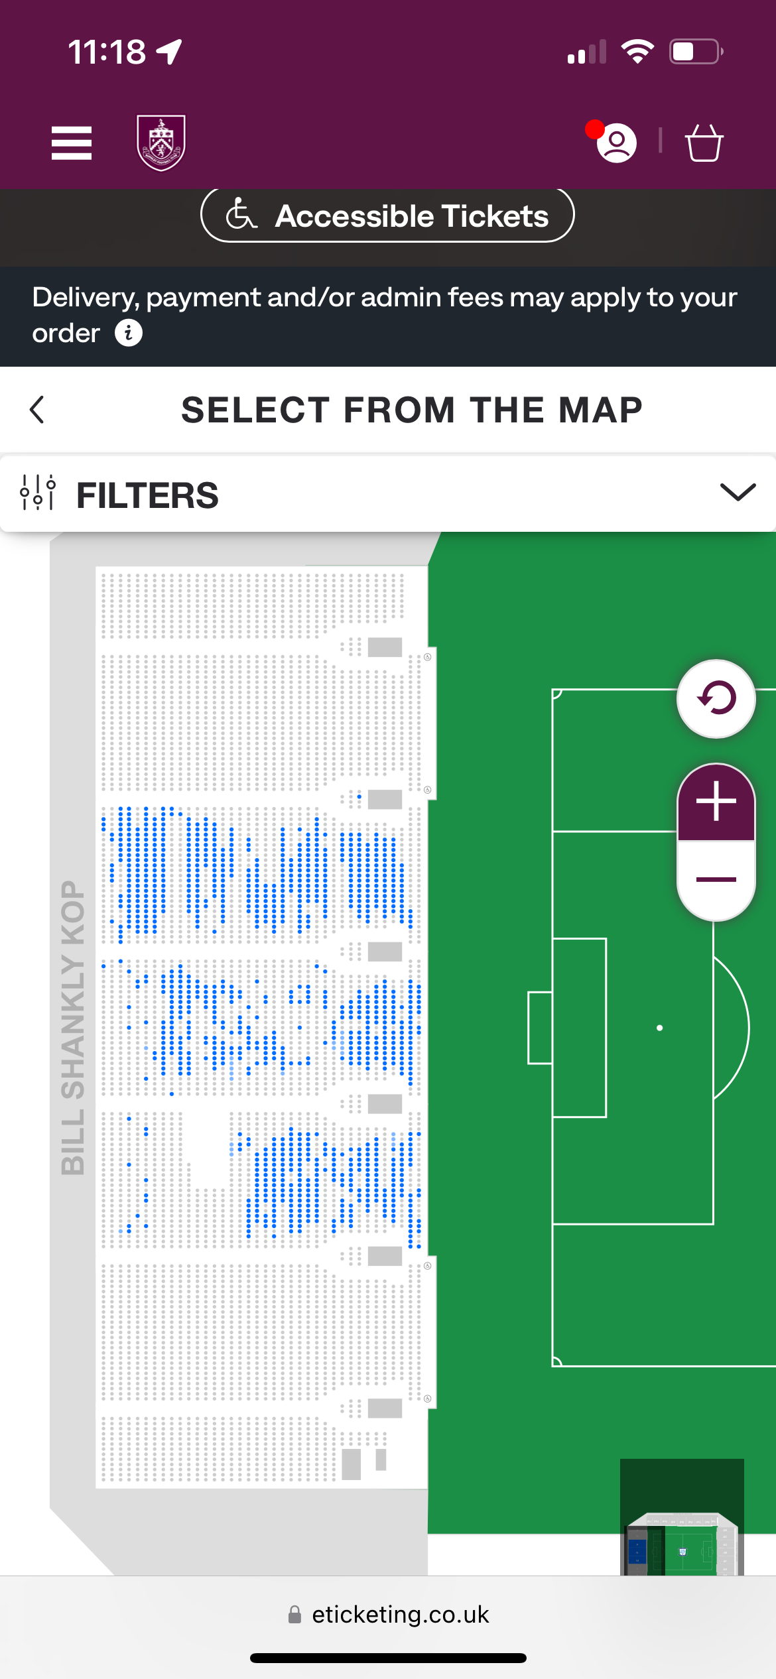776x1679 pixels.
Task: Tap the Burnley club crest logo
Action: [161, 143]
